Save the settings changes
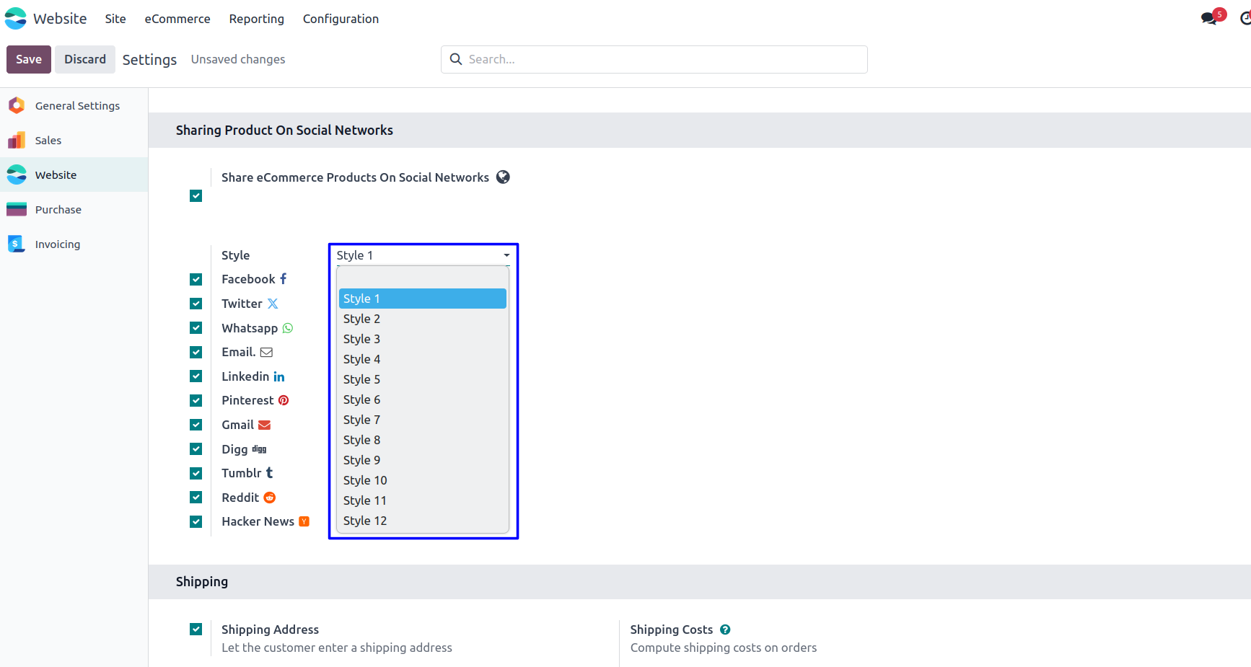Viewport: 1251px width, 667px height. click(x=29, y=59)
